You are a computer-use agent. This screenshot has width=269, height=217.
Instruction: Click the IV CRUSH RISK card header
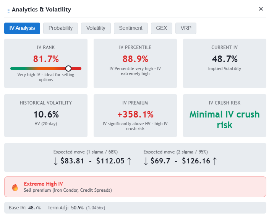[225, 103]
